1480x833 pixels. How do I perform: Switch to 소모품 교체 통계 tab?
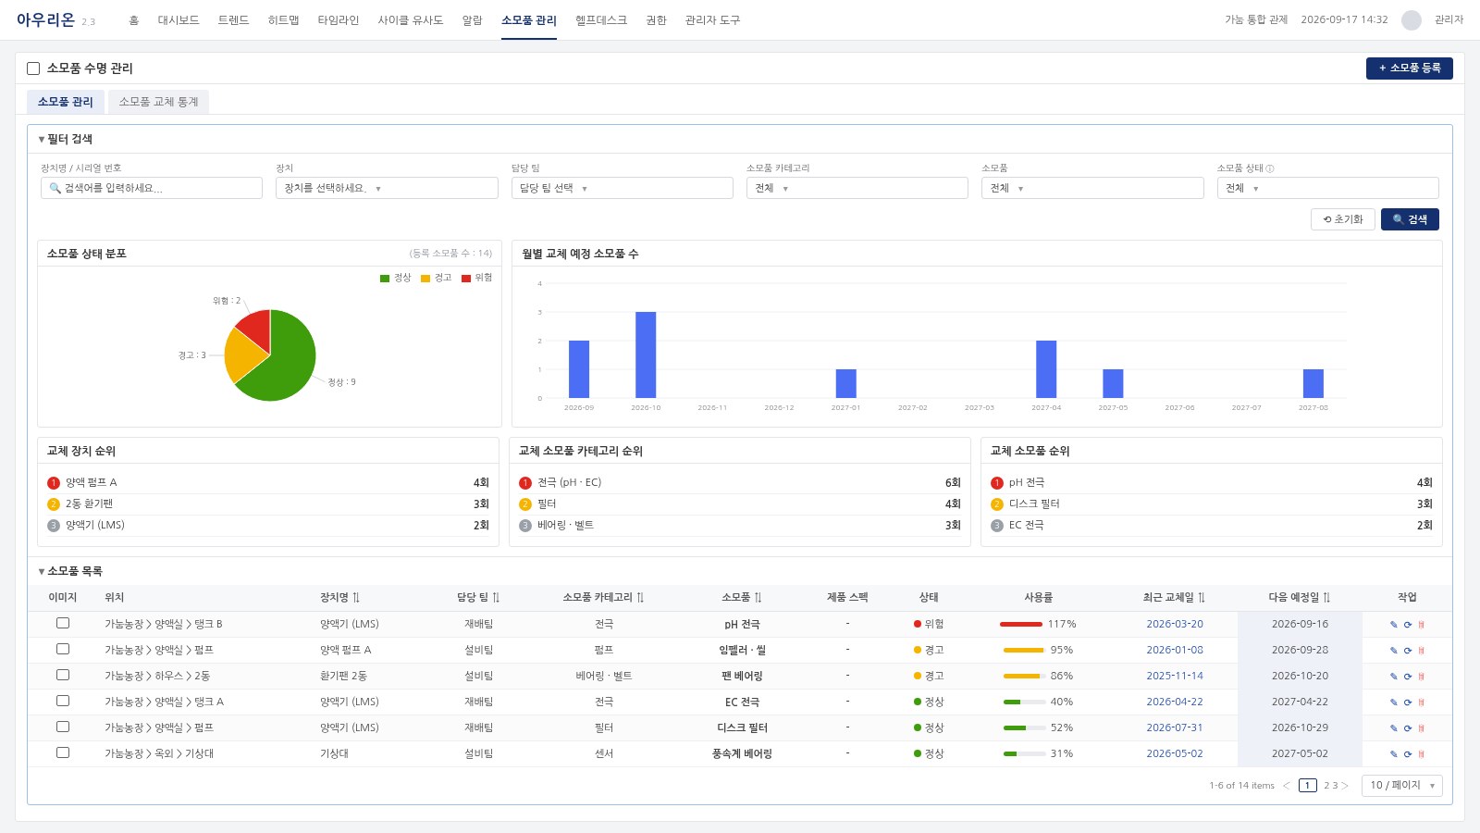[158, 102]
